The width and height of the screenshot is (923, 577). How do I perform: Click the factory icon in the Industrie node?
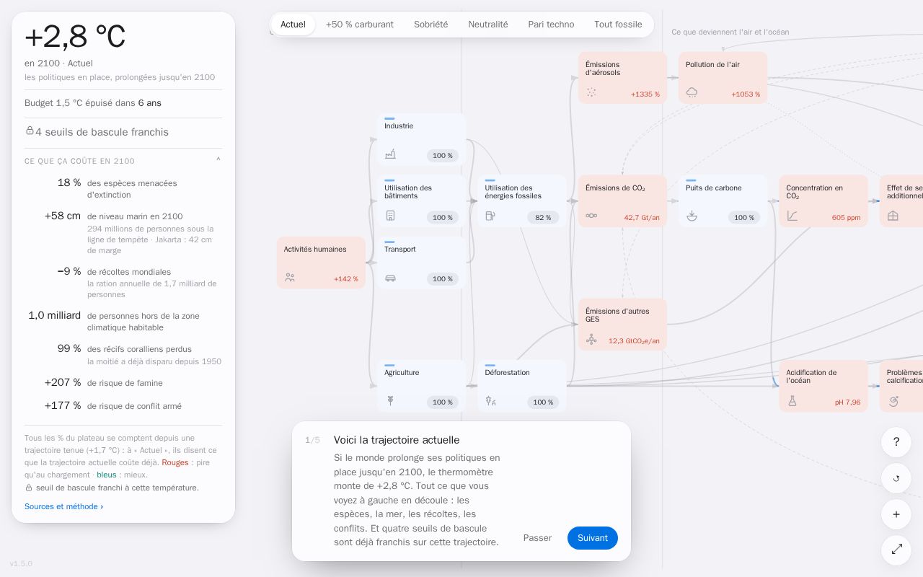(390, 154)
